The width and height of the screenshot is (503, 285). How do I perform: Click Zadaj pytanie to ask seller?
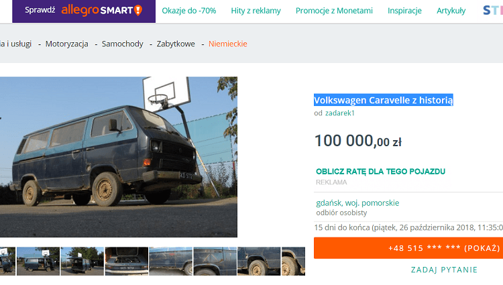point(444,270)
